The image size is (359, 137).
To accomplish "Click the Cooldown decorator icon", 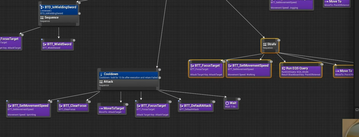I will (x=101, y=74).
